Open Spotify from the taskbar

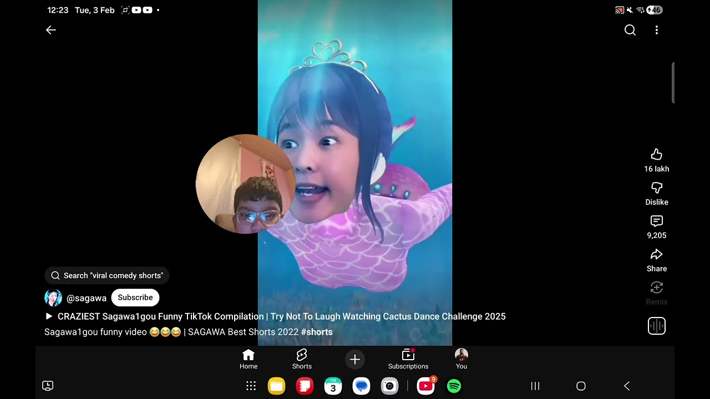454,386
